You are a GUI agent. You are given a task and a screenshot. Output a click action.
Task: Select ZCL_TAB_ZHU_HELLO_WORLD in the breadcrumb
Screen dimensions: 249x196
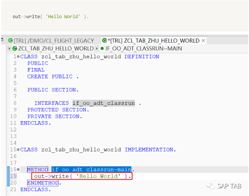point(56,48)
